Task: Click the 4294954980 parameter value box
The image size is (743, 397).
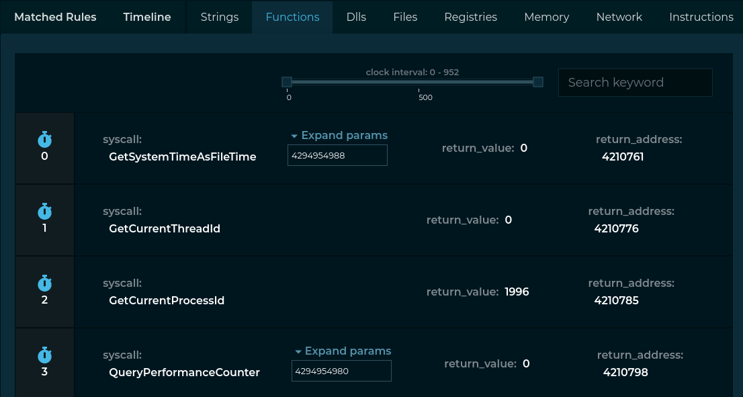Action: coord(341,371)
